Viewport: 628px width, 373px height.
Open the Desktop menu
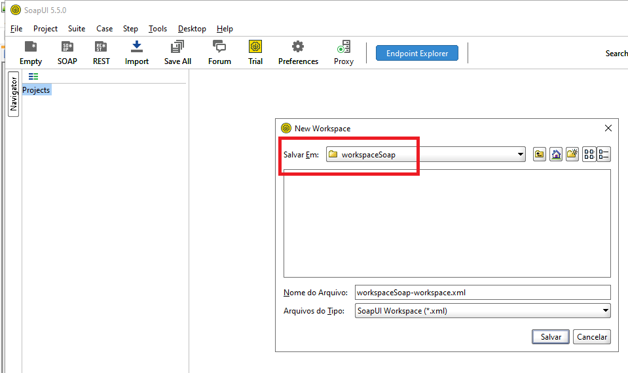pyautogui.click(x=192, y=29)
